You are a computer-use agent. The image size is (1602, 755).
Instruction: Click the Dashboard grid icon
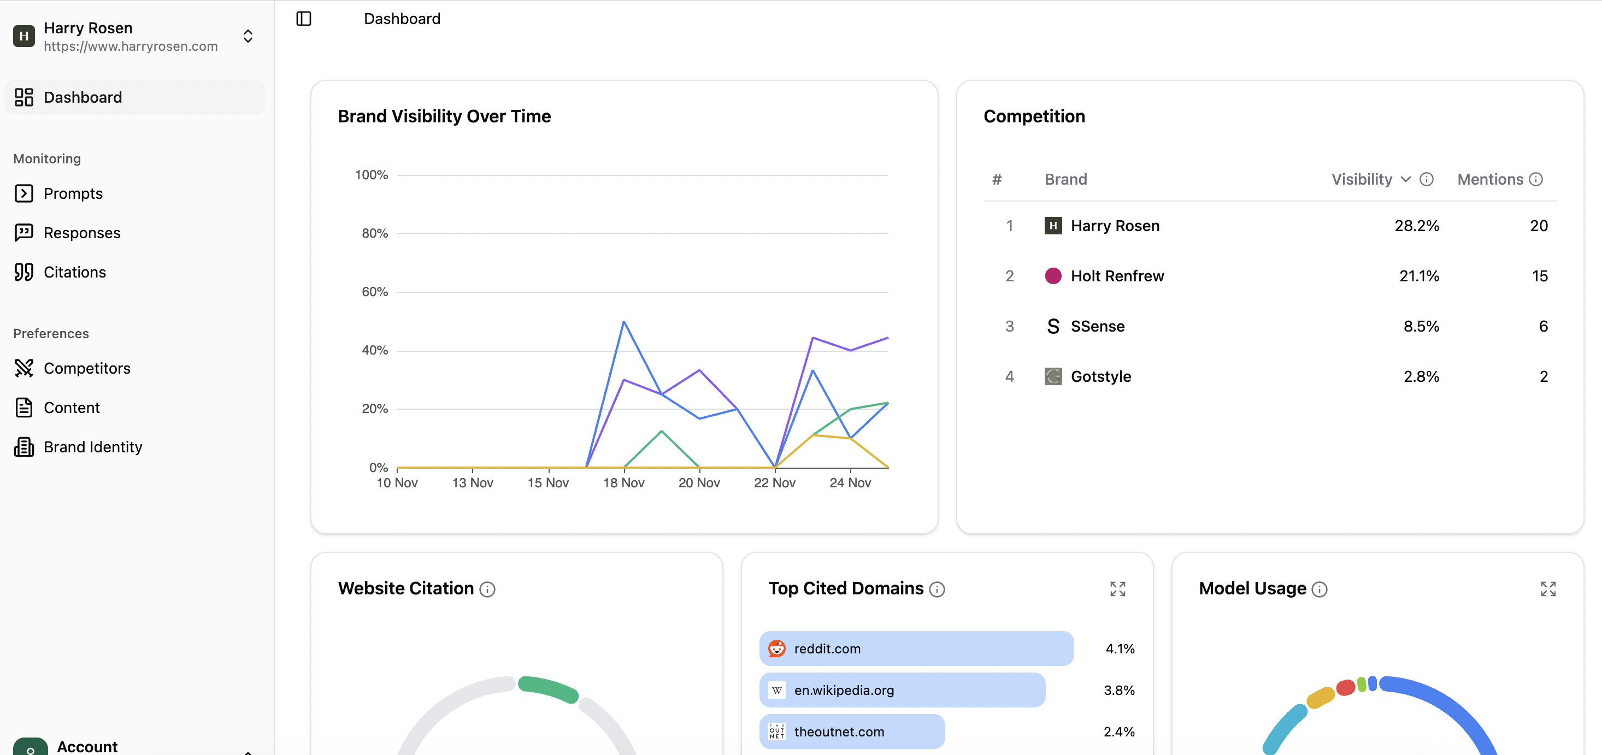[x=23, y=97]
